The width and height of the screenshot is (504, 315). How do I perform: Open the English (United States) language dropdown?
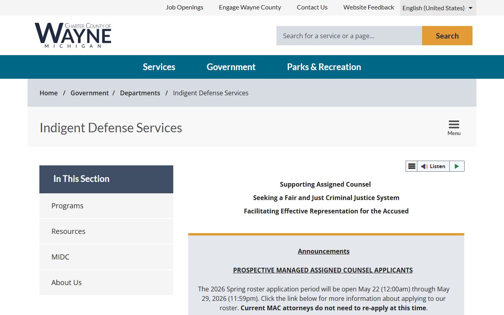click(438, 8)
